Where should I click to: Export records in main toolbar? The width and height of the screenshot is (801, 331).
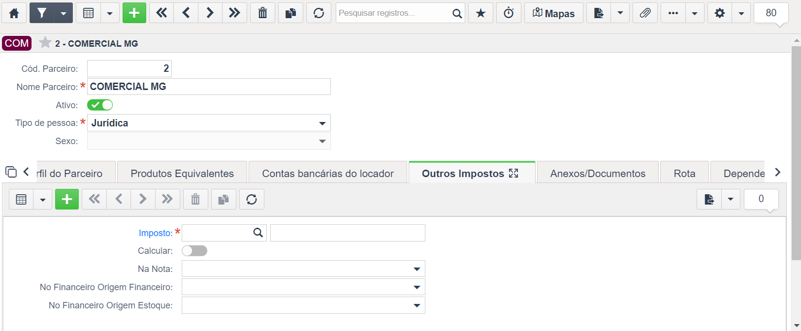pos(599,13)
